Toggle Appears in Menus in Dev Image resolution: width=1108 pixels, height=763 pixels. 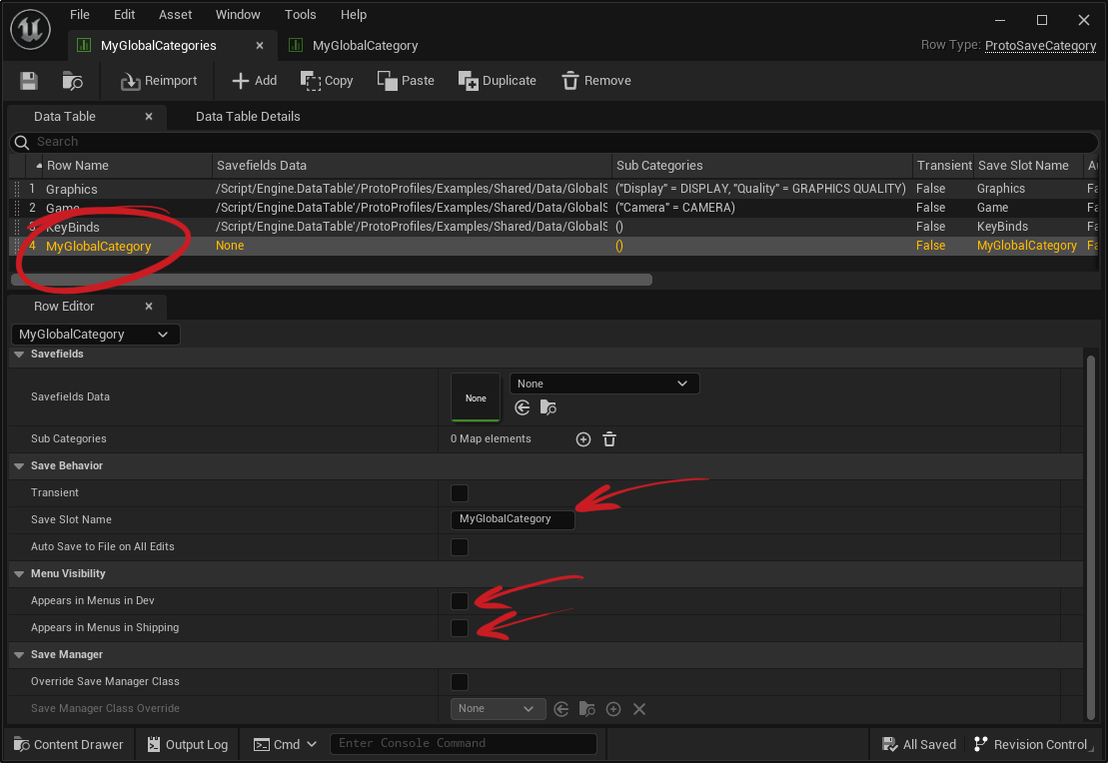coord(460,601)
